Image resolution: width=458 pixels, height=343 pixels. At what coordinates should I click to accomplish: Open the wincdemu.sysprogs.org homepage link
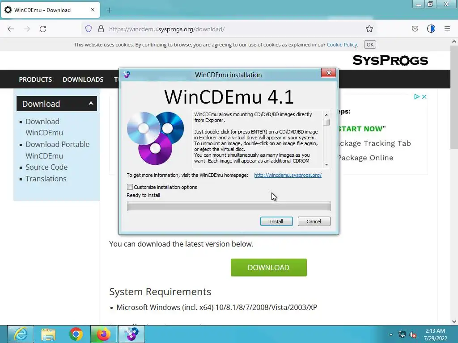288,175
